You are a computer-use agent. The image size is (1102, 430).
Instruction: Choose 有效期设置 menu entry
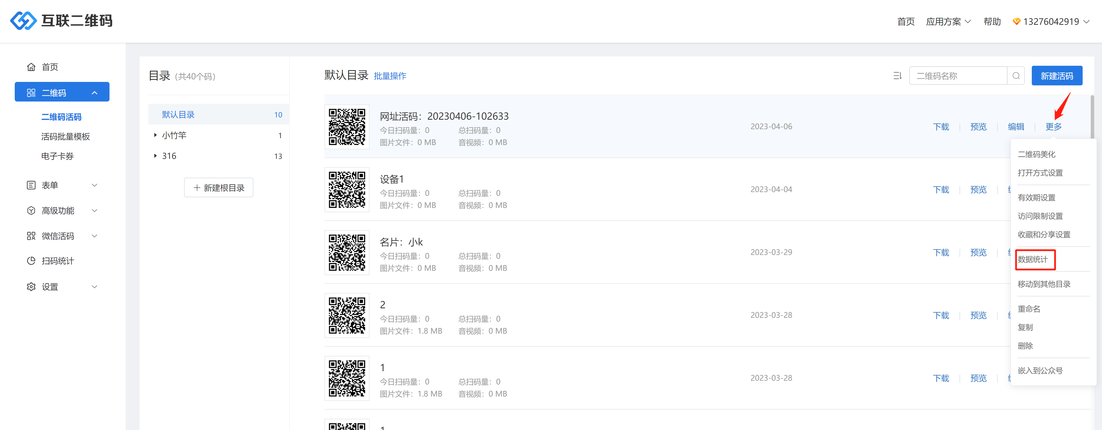[1036, 197]
